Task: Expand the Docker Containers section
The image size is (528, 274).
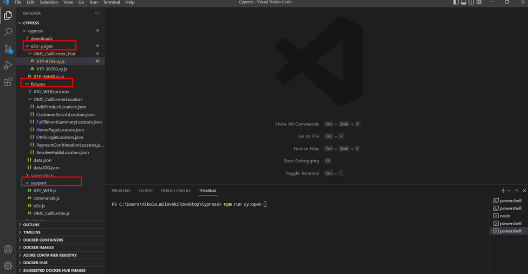Action: pos(61,240)
